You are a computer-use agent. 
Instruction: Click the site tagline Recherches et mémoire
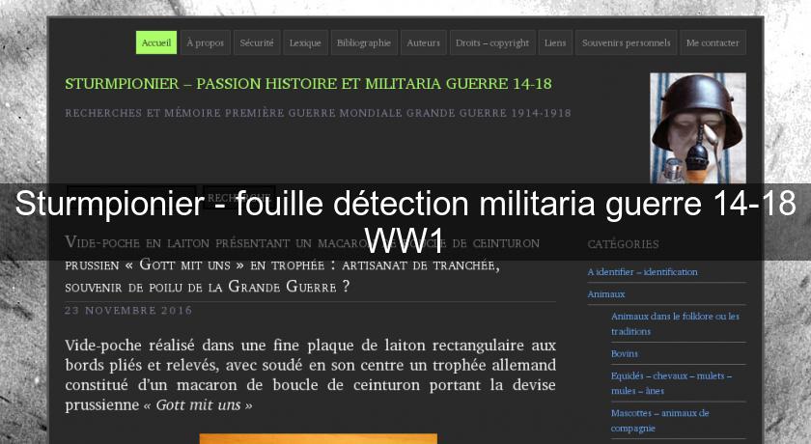click(x=318, y=113)
